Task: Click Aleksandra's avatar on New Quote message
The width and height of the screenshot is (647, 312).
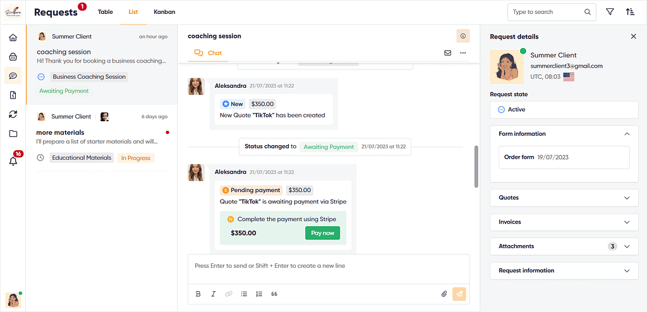Action: tap(196, 87)
